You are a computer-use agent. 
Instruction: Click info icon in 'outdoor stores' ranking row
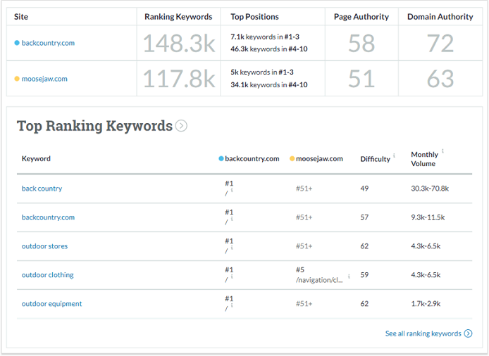pyautogui.click(x=232, y=248)
